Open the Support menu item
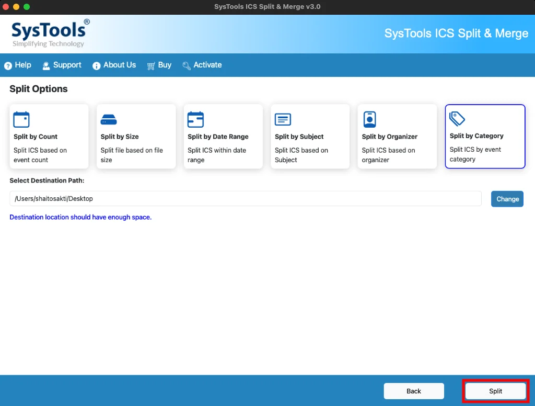Image resolution: width=535 pixels, height=406 pixels. coord(62,65)
